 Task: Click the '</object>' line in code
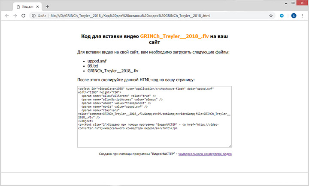click(x=85, y=121)
